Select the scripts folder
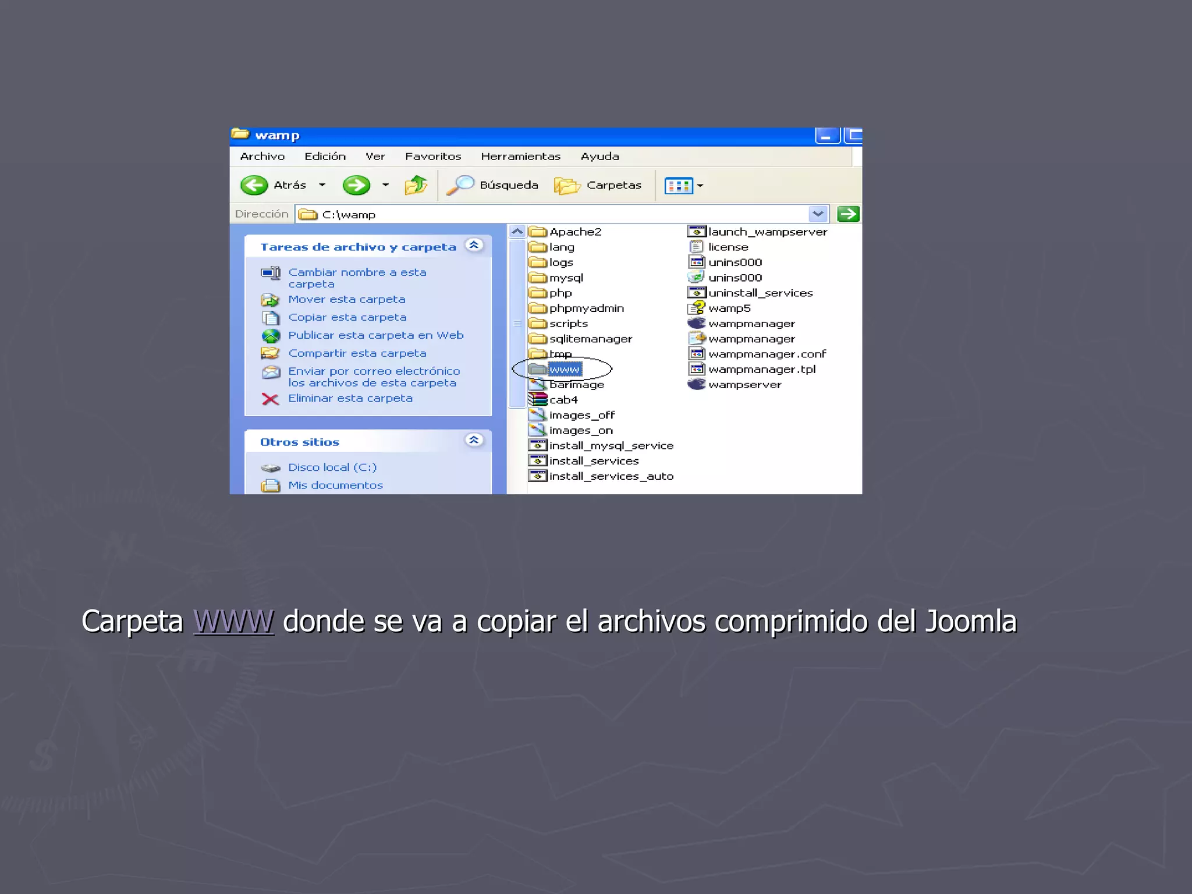 [558, 323]
